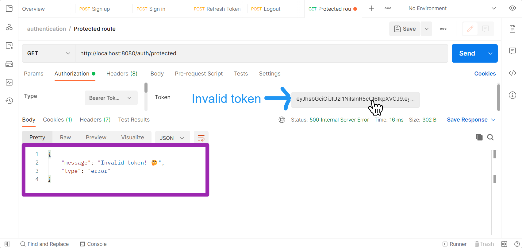Screen dimensions: 522x248
Task: Copy response body to clipboard
Action: tap(479, 137)
